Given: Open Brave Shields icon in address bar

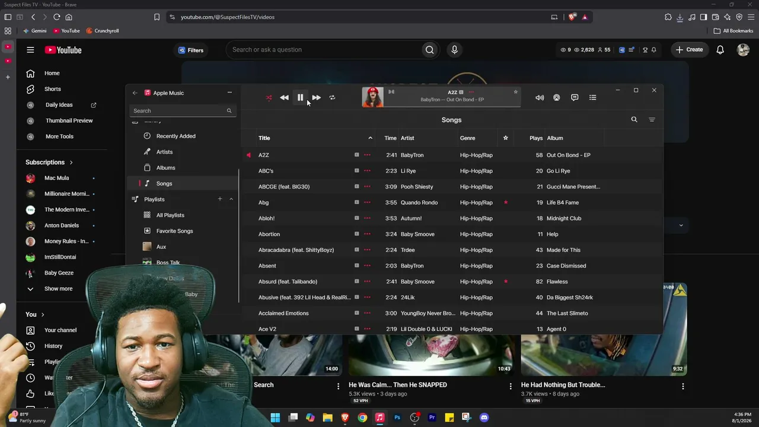Looking at the screenshot, I should pyautogui.click(x=572, y=17).
